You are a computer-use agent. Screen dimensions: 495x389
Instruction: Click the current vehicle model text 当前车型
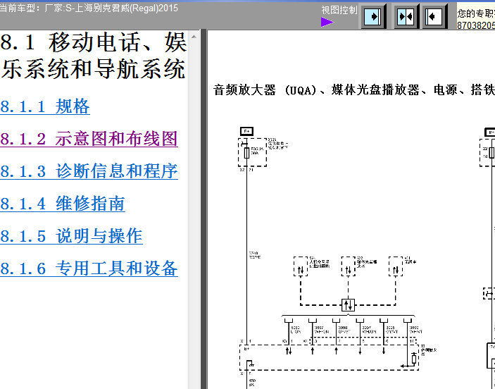(89, 8)
